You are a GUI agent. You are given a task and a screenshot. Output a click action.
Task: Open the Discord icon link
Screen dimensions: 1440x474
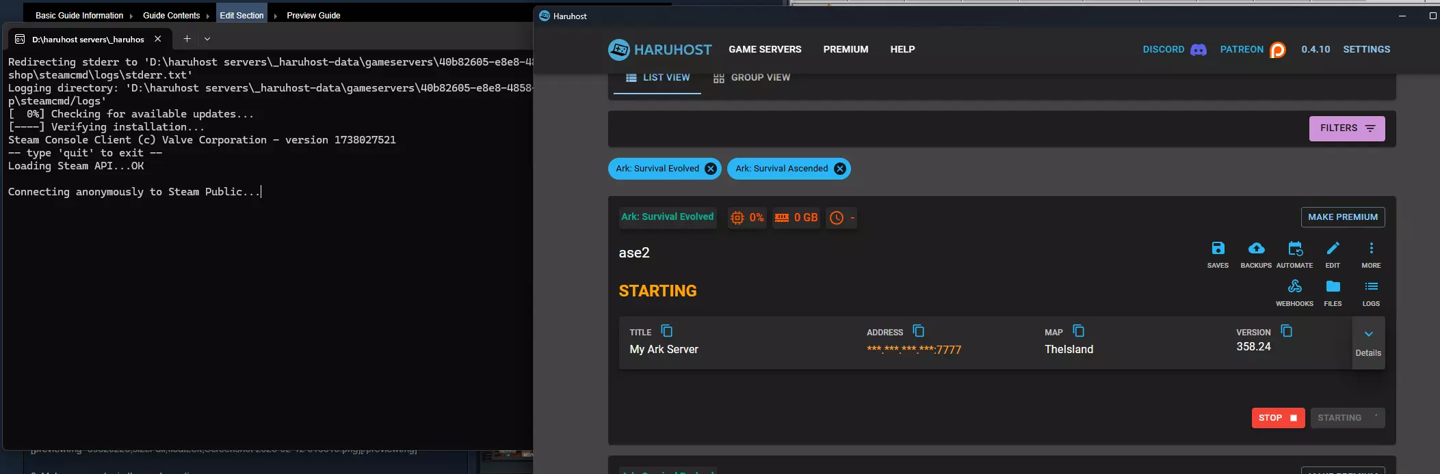[x=1199, y=50]
